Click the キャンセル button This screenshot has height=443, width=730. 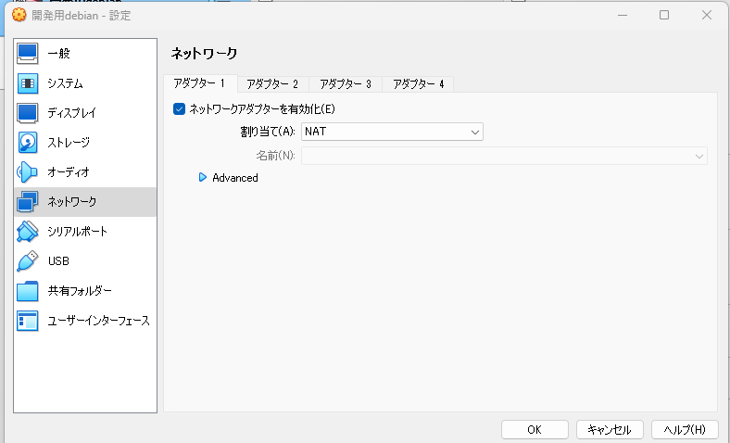coord(610,429)
